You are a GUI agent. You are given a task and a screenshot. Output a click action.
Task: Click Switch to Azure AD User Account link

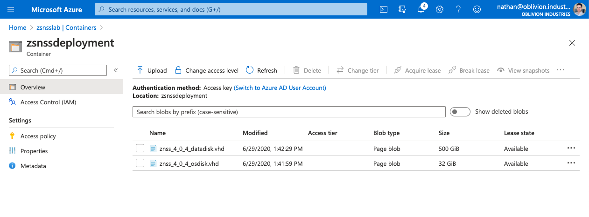280,88
